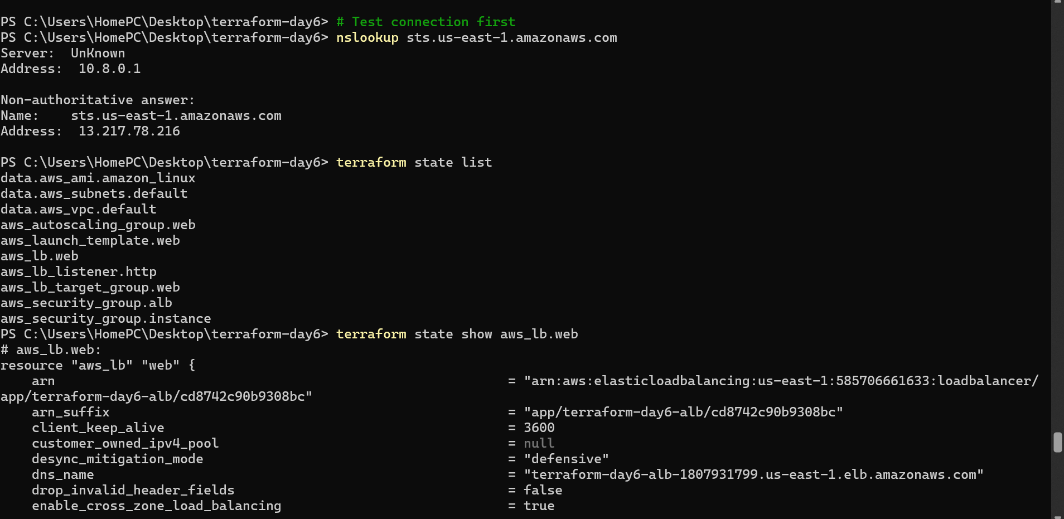The image size is (1064, 519).
Task: Click the scrollbar track above the thumb
Action: [x=1057, y=223]
